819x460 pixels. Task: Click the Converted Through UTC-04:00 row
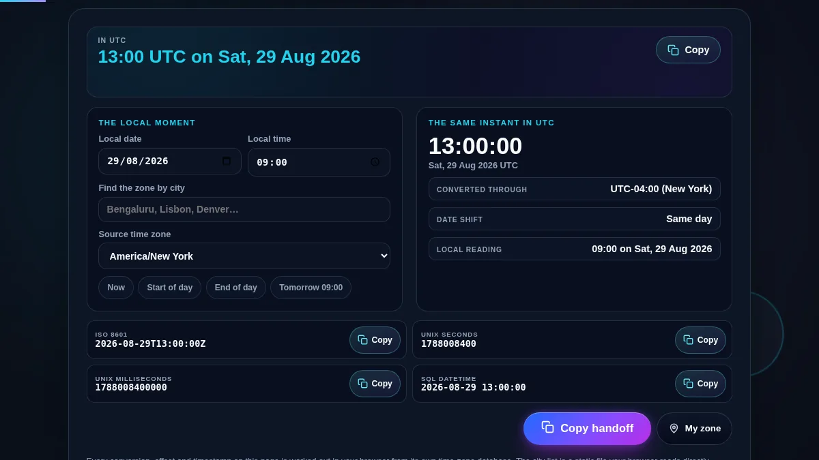[575, 189]
